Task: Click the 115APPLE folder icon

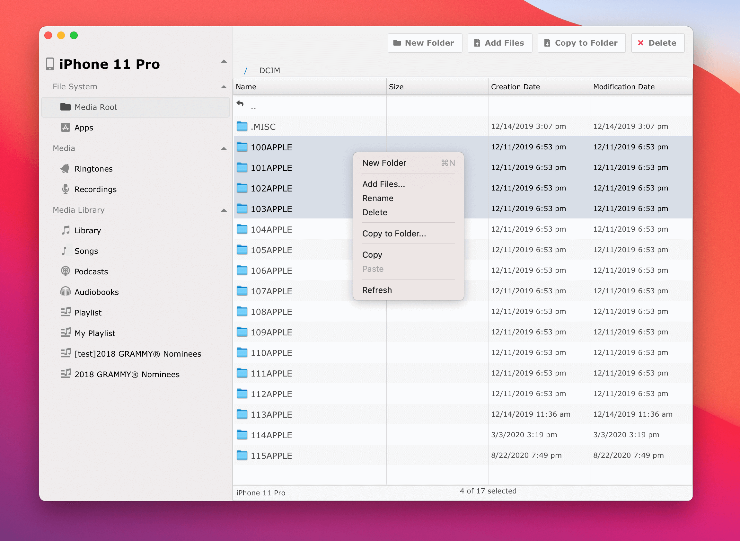Action: coord(242,455)
